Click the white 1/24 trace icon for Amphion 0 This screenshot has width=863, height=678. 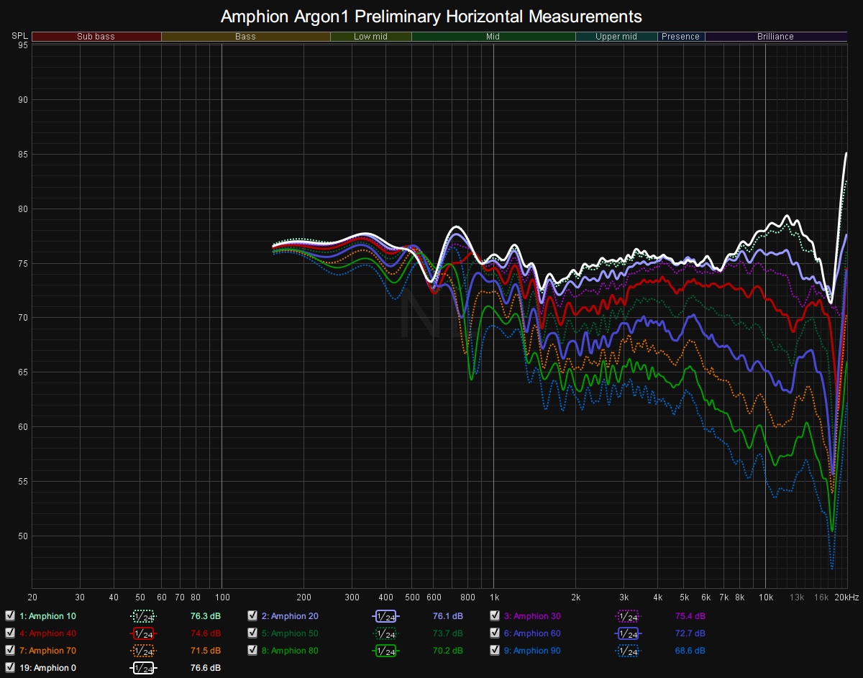(x=143, y=668)
